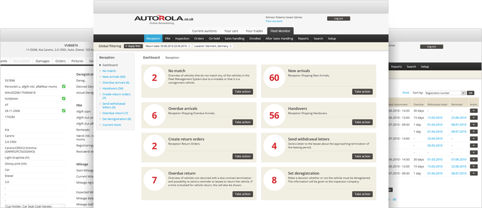The image size is (482, 208).
Task: Open the Inspection menu item
Action: click(x=182, y=38)
